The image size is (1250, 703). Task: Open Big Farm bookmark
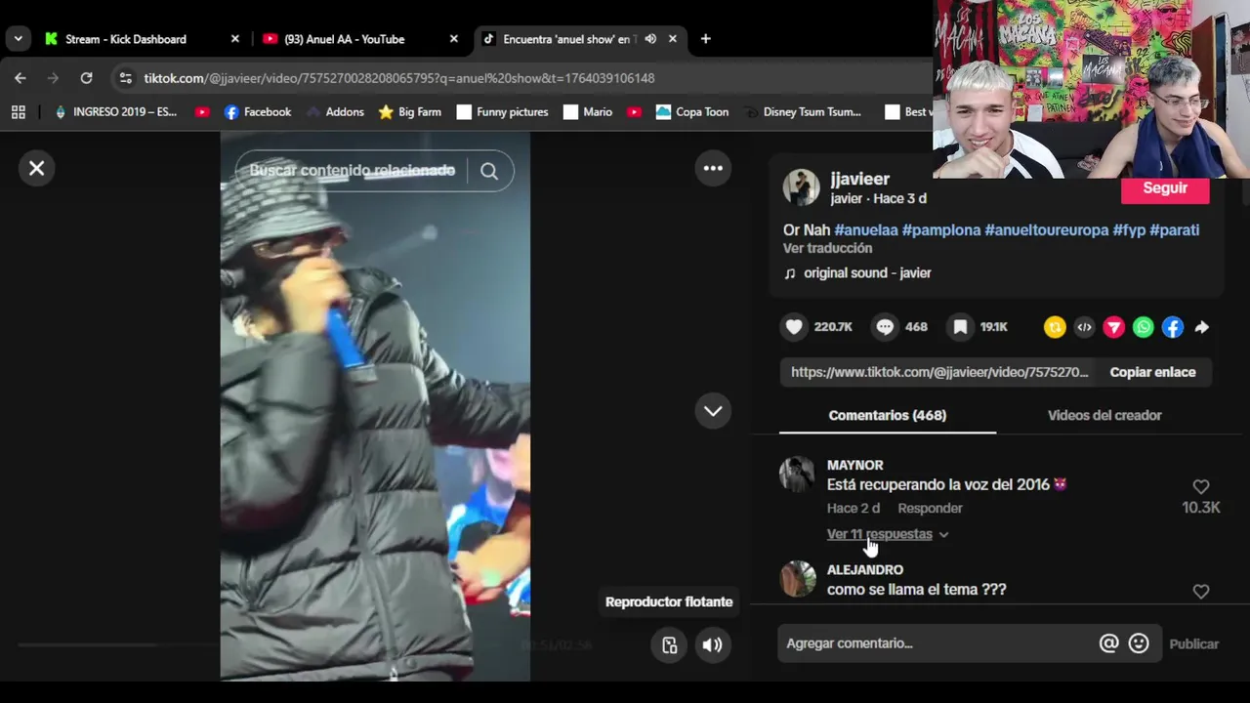pos(410,112)
